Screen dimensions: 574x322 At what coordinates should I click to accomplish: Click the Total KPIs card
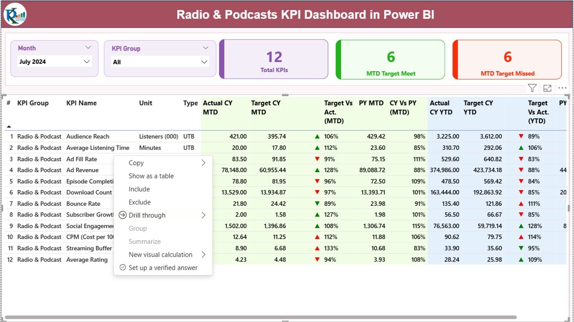click(274, 59)
